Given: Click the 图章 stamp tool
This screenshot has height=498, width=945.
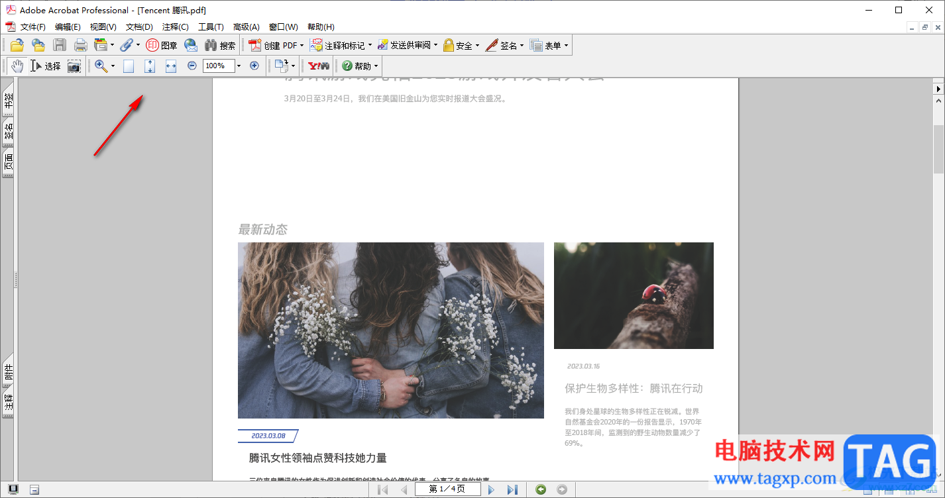Looking at the screenshot, I should coord(162,45).
